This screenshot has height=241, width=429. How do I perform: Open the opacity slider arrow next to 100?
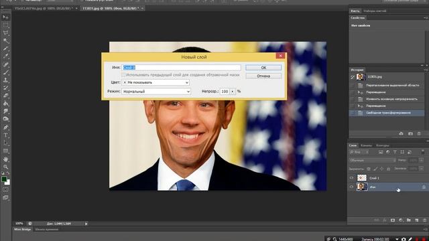coord(233,92)
